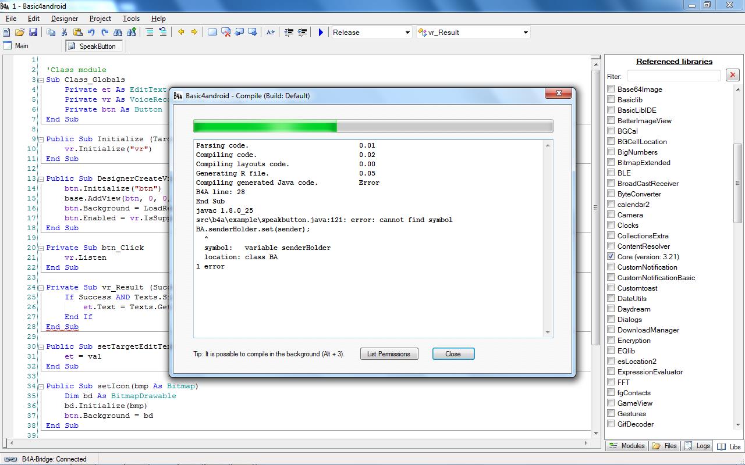The height and width of the screenshot is (465, 745).
Task: Click the block comment toolbar icon
Action: click(150, 33)
